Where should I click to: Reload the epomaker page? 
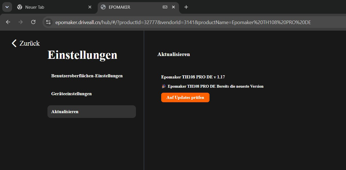tap(33, 22)
